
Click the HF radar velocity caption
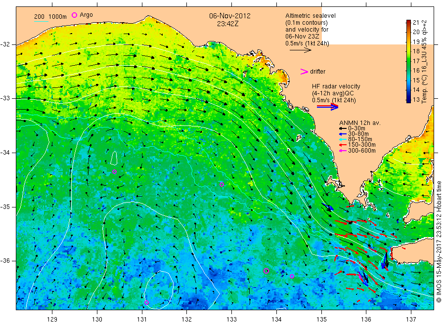click(336, 86)
